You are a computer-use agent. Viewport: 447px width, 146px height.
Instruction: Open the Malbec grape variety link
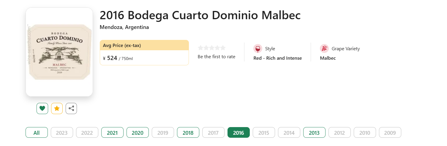click(328, 58)
